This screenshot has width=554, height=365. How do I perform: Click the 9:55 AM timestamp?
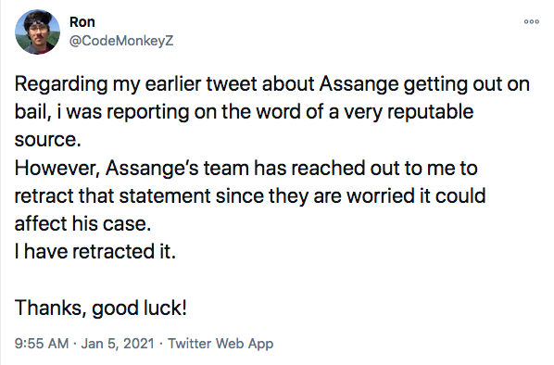click(x=42, y=344)
